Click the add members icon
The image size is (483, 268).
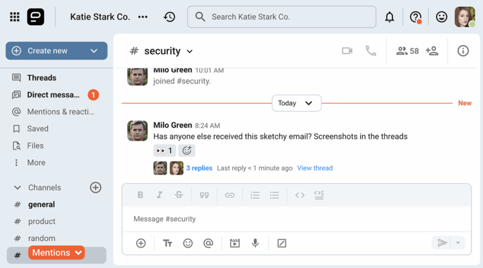tap(431, 51)
